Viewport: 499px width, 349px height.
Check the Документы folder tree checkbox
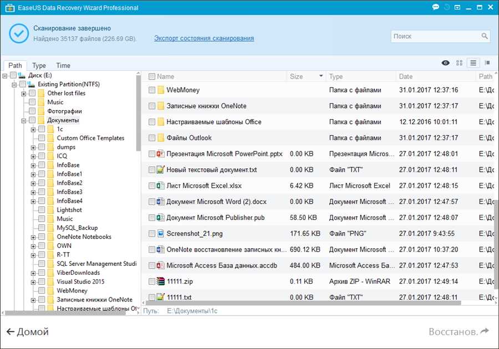tap(32, 120)
